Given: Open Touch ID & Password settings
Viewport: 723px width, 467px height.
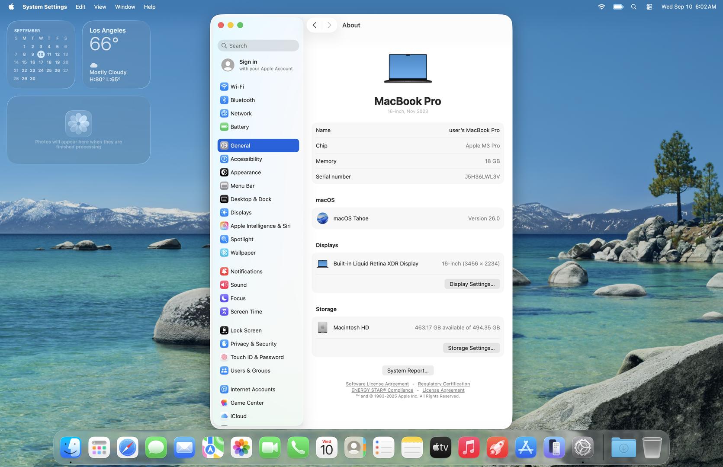Looking at the screenshot, I should (258, 357).
